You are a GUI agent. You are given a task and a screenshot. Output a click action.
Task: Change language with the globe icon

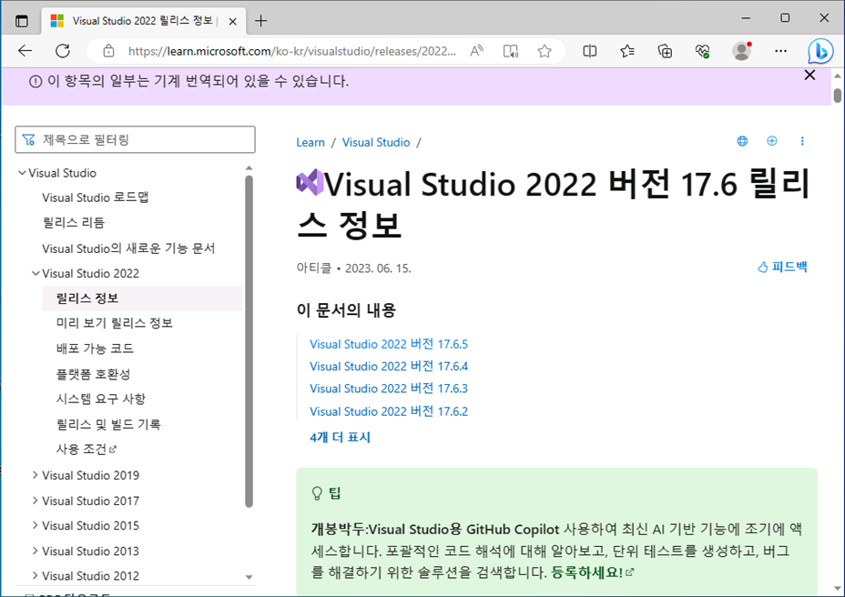coord(742,141)
